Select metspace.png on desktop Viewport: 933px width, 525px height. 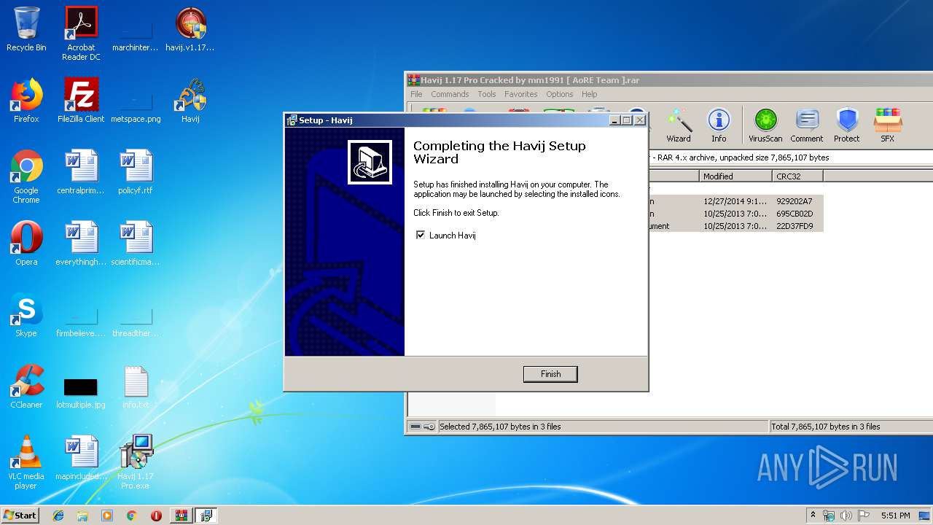coord(136,106)
